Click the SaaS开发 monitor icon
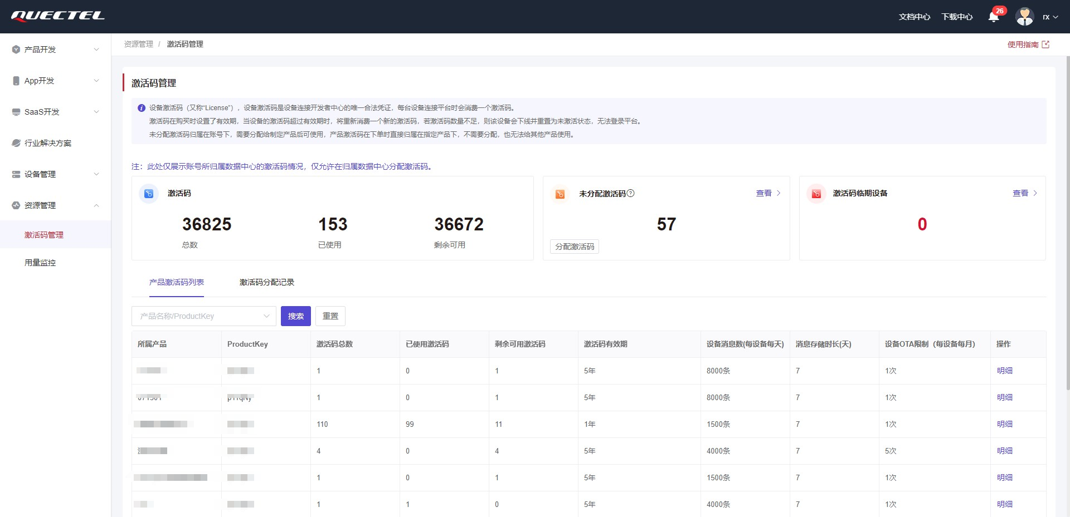 (16, 112)
